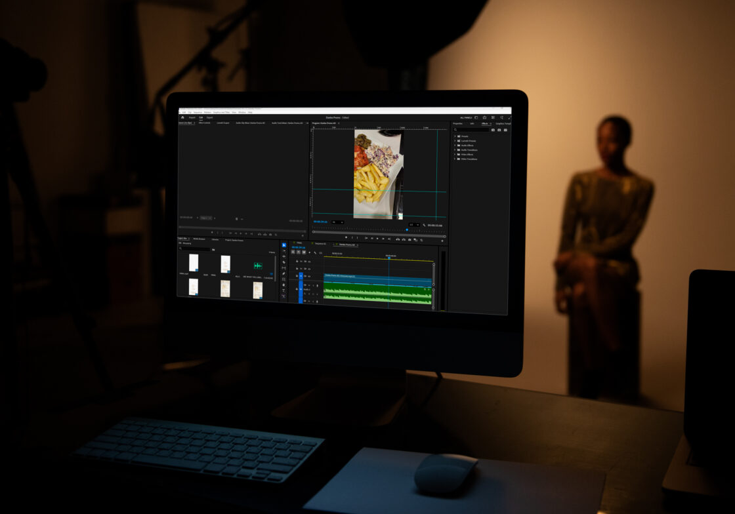Switch to the Effect Controls tab
Screen dimensions: 735x514
click(205, 123)
